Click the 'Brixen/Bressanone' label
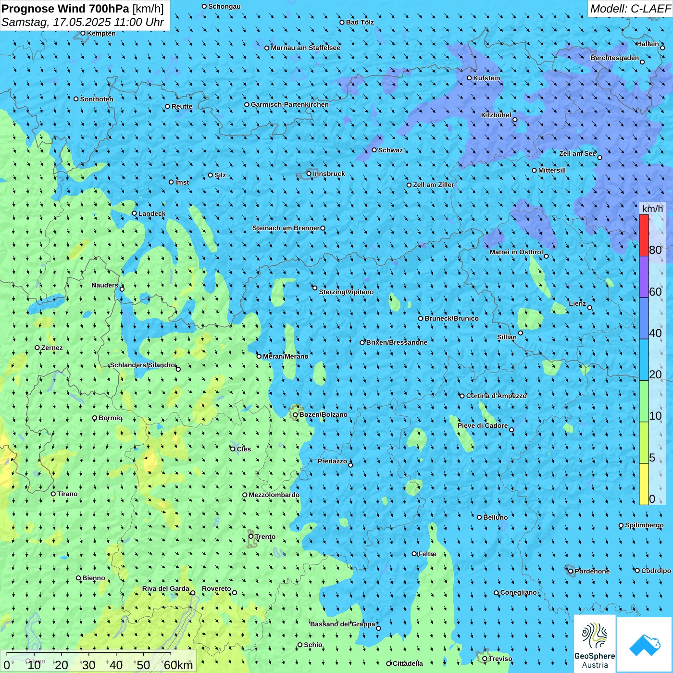Viewport: 673px width, 673px height. (x=397, y=342)
